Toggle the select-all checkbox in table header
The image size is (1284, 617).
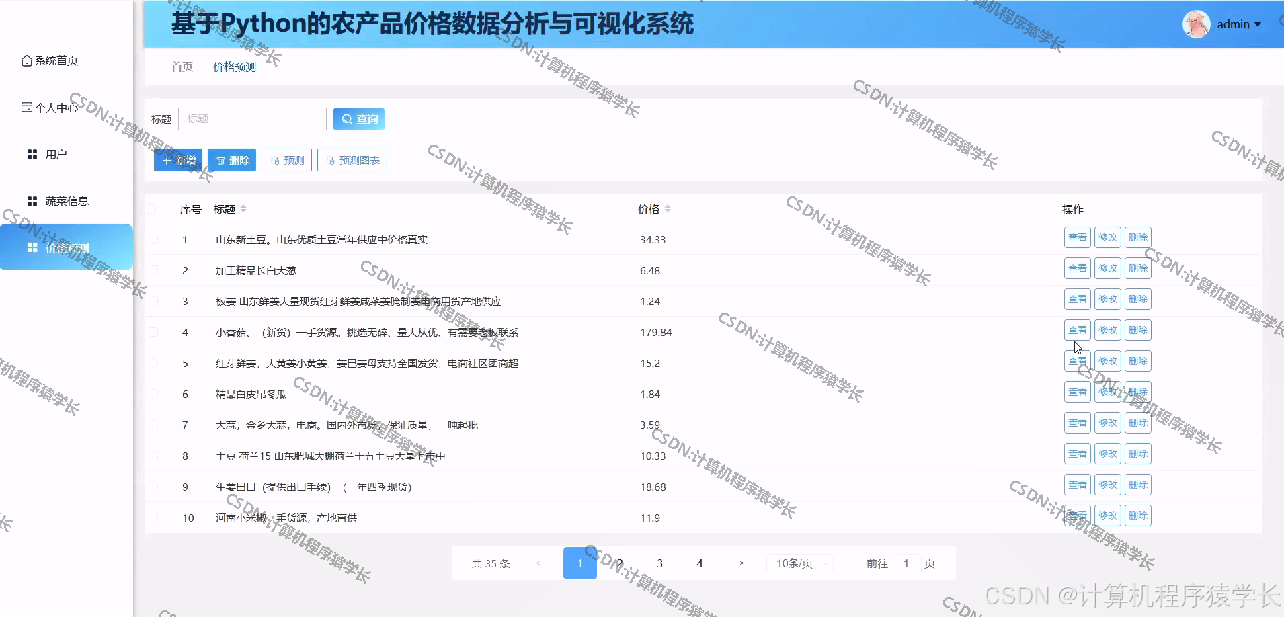[x=152, y=209]
